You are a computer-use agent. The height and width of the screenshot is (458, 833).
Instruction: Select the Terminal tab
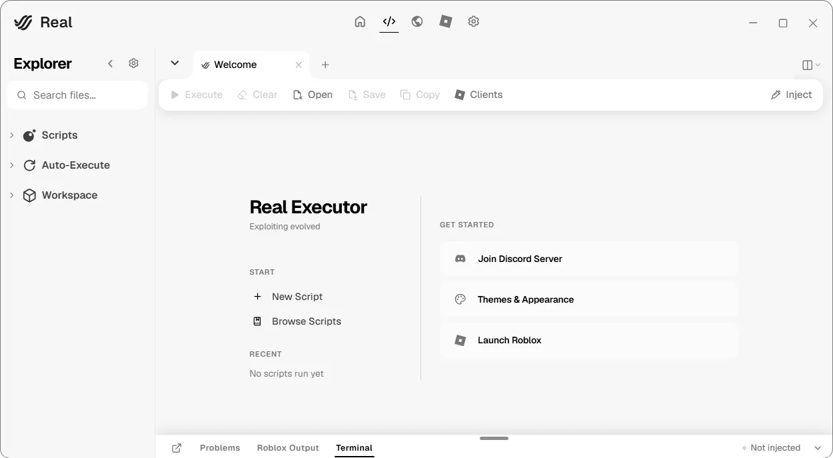point(354,448)
